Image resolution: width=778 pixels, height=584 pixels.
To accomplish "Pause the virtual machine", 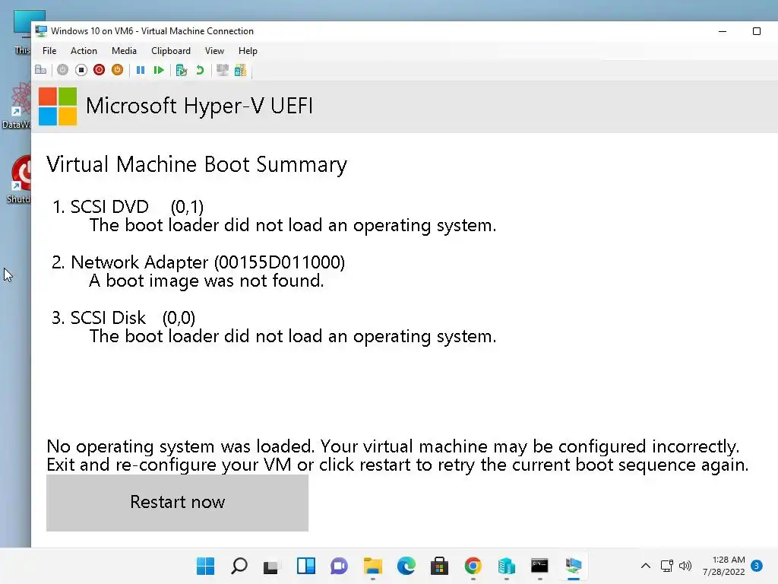I will (x=141, y=70).
